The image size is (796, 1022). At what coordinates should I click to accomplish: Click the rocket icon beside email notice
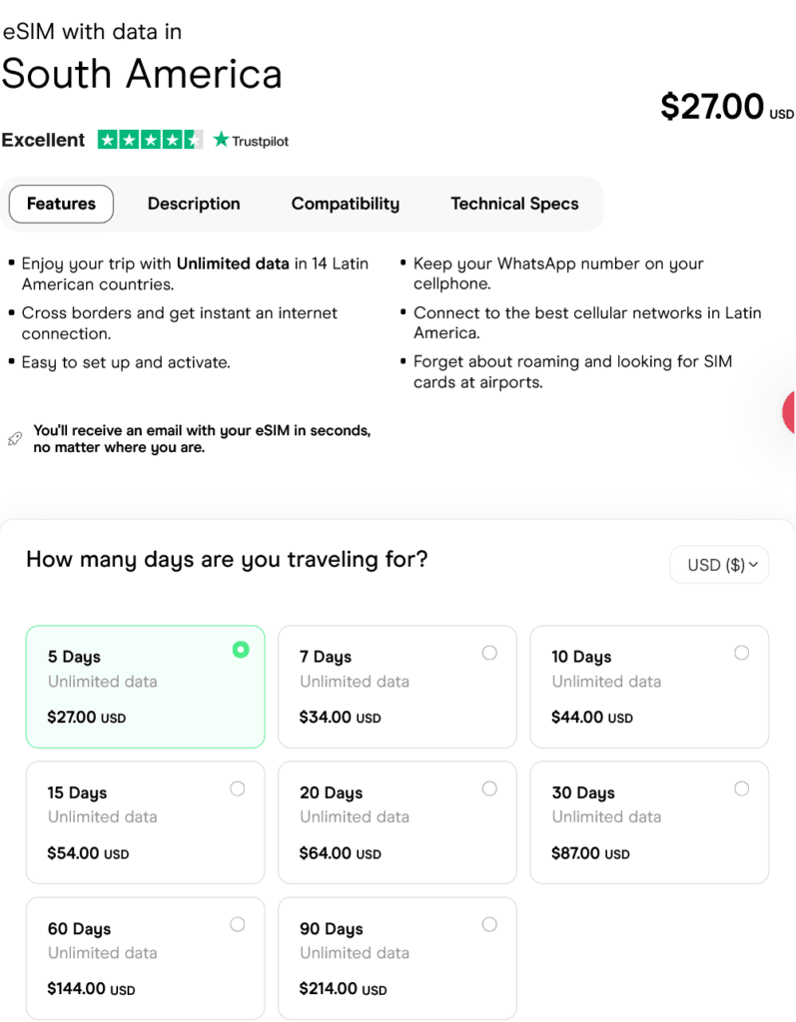(15, 438)
